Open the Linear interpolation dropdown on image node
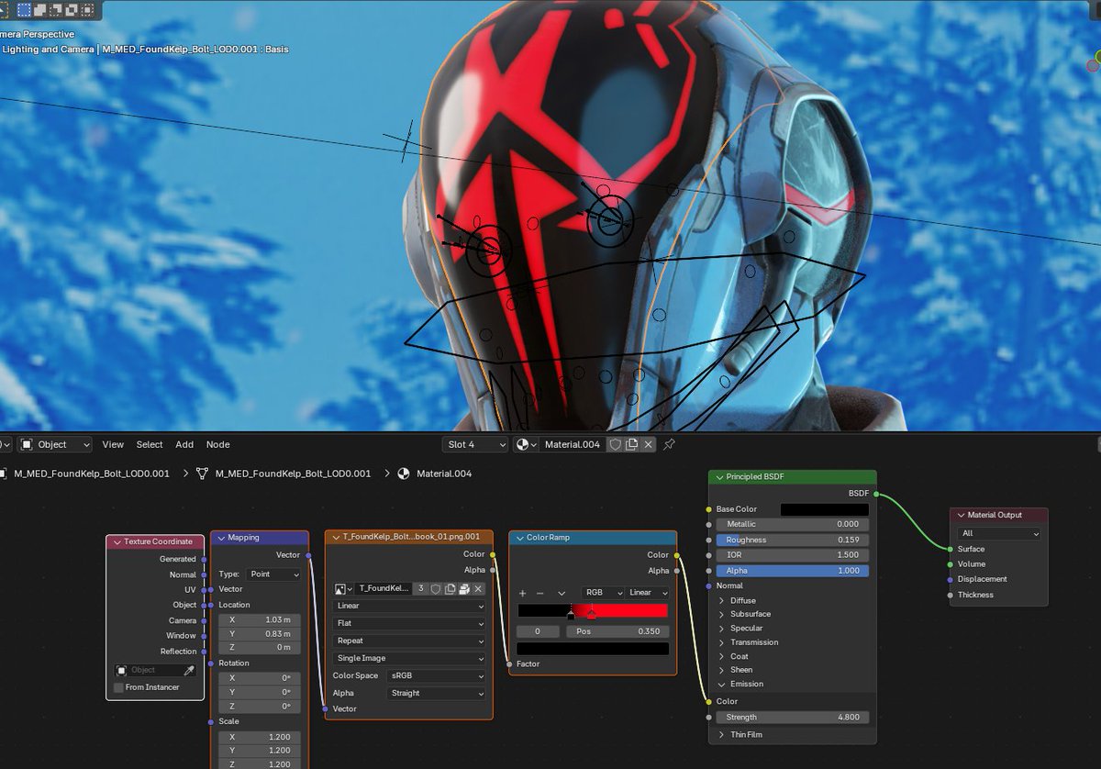 point(409,606)
